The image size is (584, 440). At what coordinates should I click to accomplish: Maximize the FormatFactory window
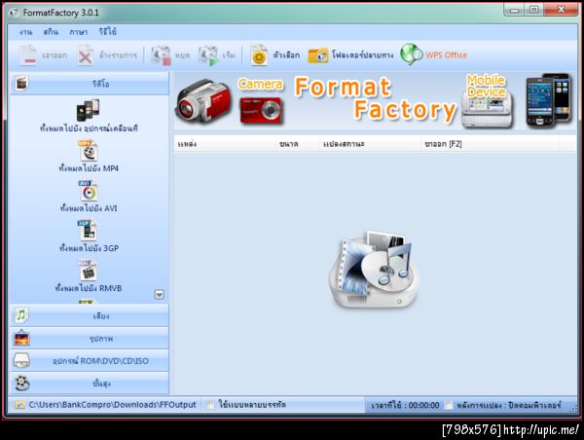[x=533, y=10]
